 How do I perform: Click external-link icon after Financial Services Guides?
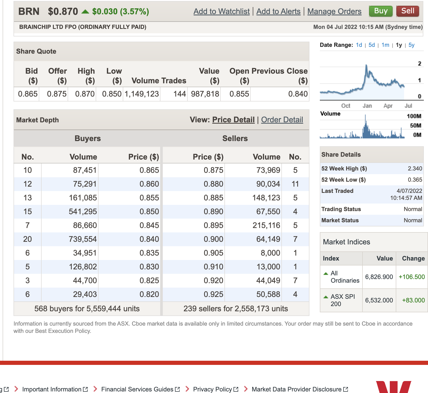[x=177, y=389]
